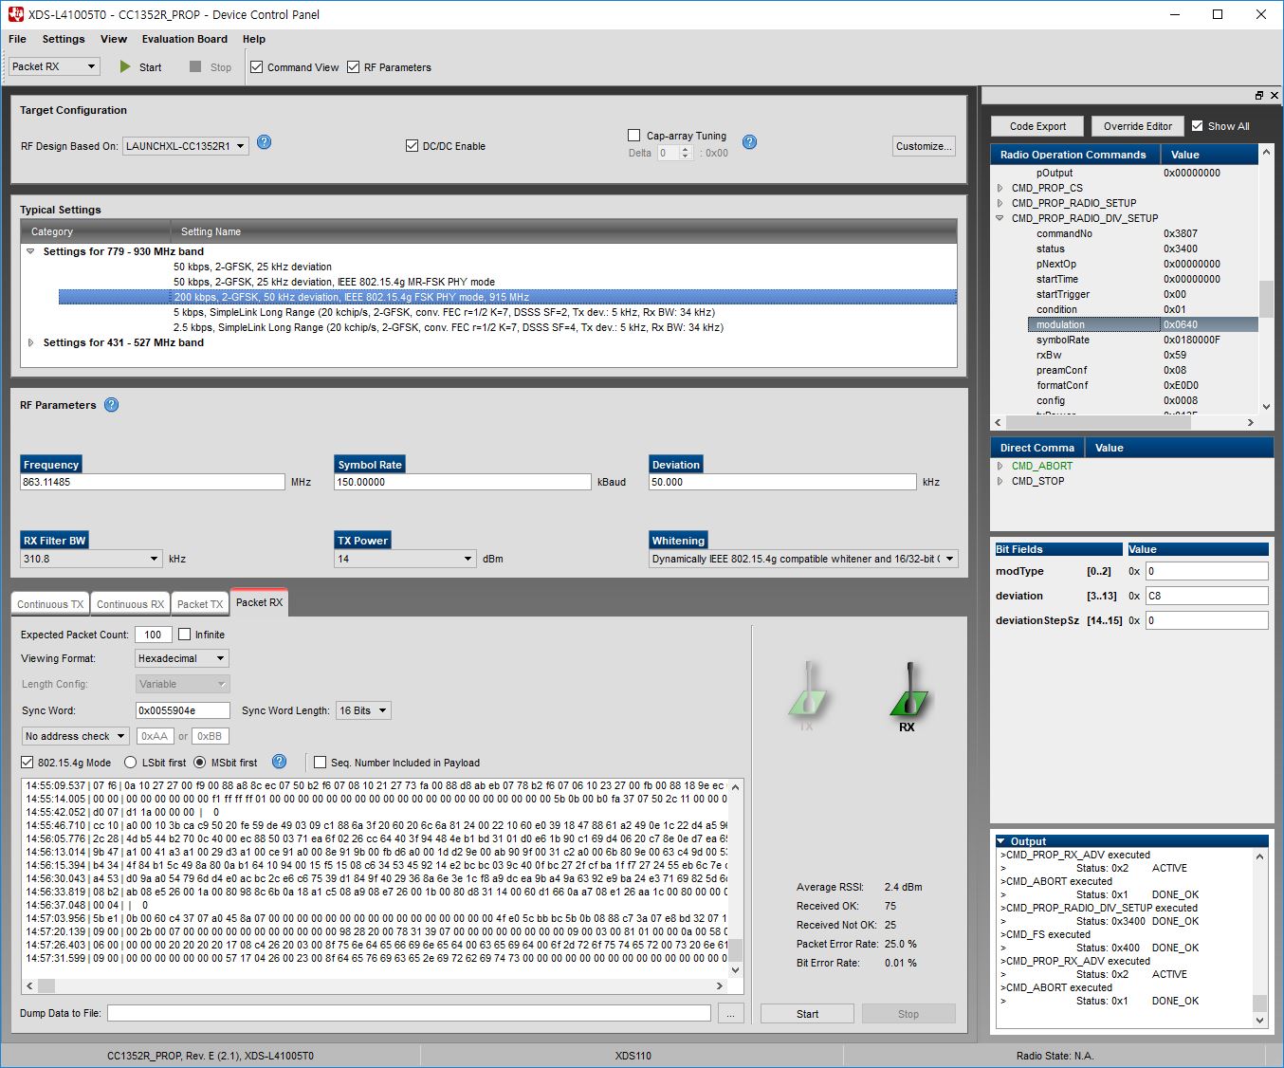This screenshot has height=1068, width=1284.
Task: Click the green Start playback icon
Action: pos(125,66)
